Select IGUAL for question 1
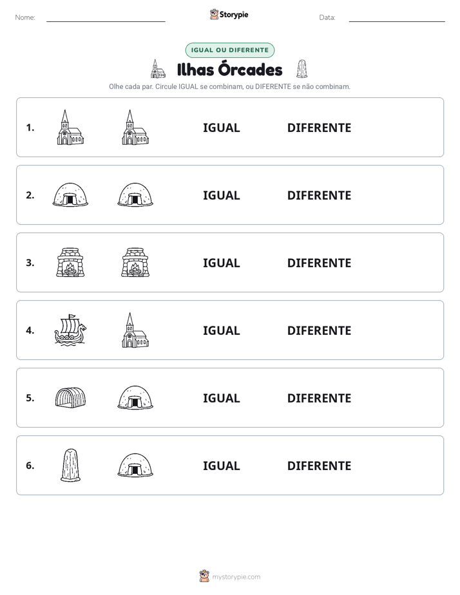The image size is (460, 595). coord(221,128)
